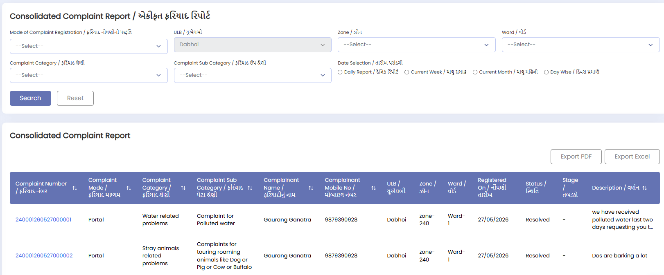Open complaint 240001260527000002 link
Viewport: 664px width, 275px height.
pos(44,256)
